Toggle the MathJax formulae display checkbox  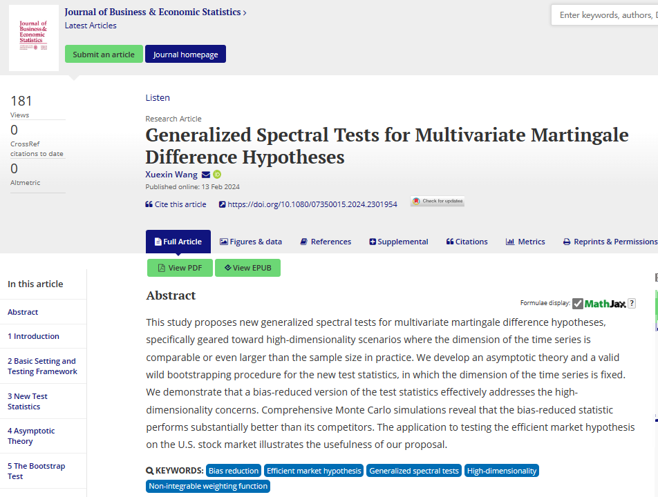pyautogui.click(x=578, y=304)
